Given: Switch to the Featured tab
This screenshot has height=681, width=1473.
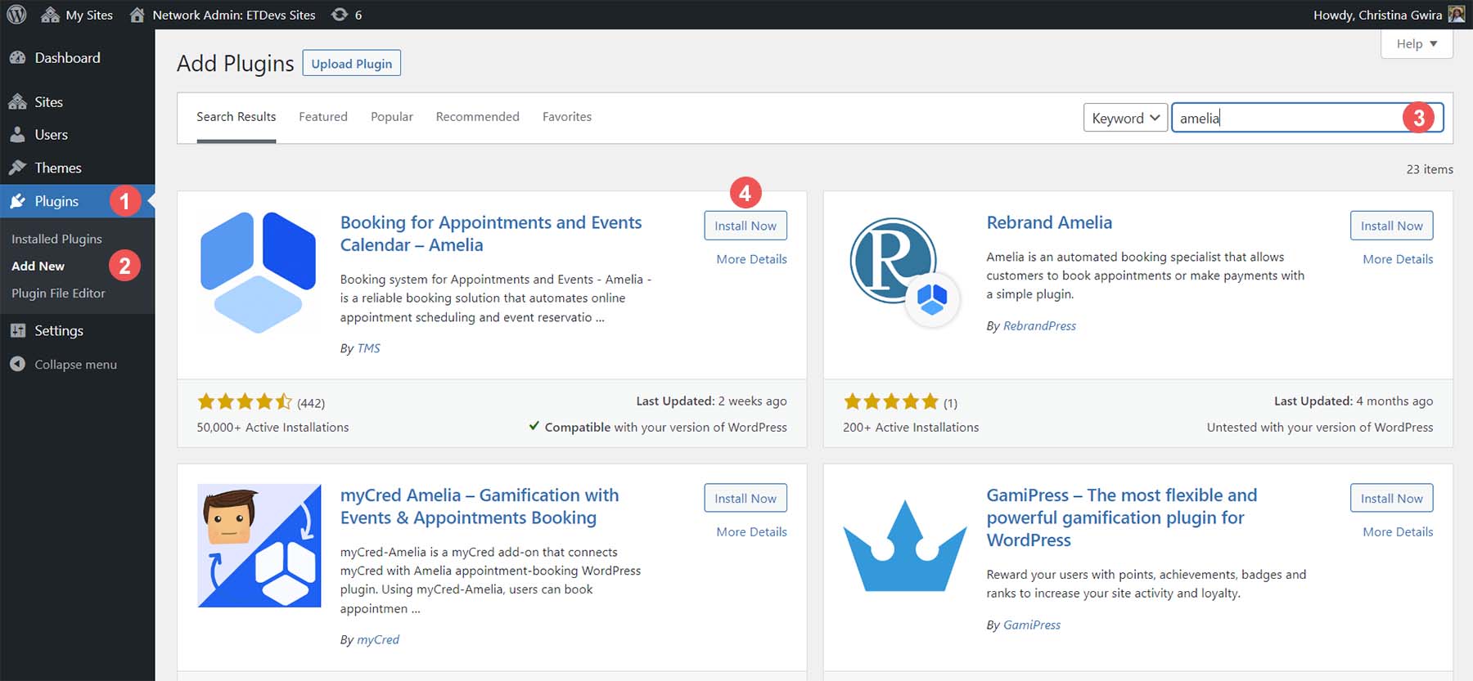Looking at the screenshot, I should pos(322,117).
